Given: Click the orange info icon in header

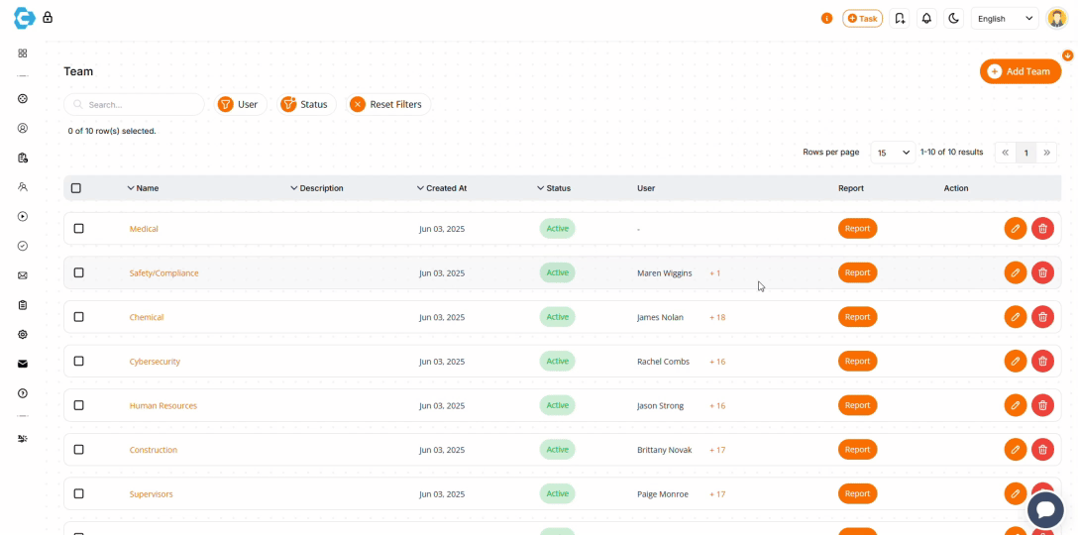Looking at the screenshot, I should click(826, 18).
